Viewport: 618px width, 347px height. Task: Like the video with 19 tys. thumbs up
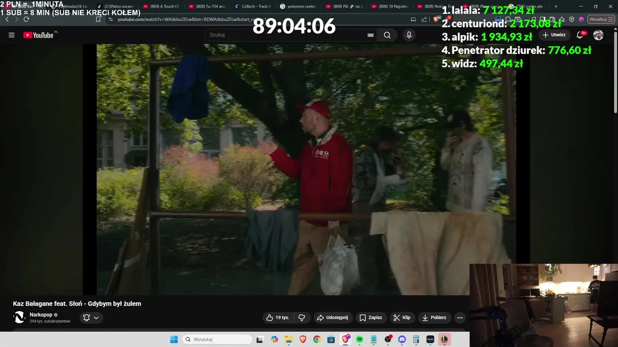[278, 318]
